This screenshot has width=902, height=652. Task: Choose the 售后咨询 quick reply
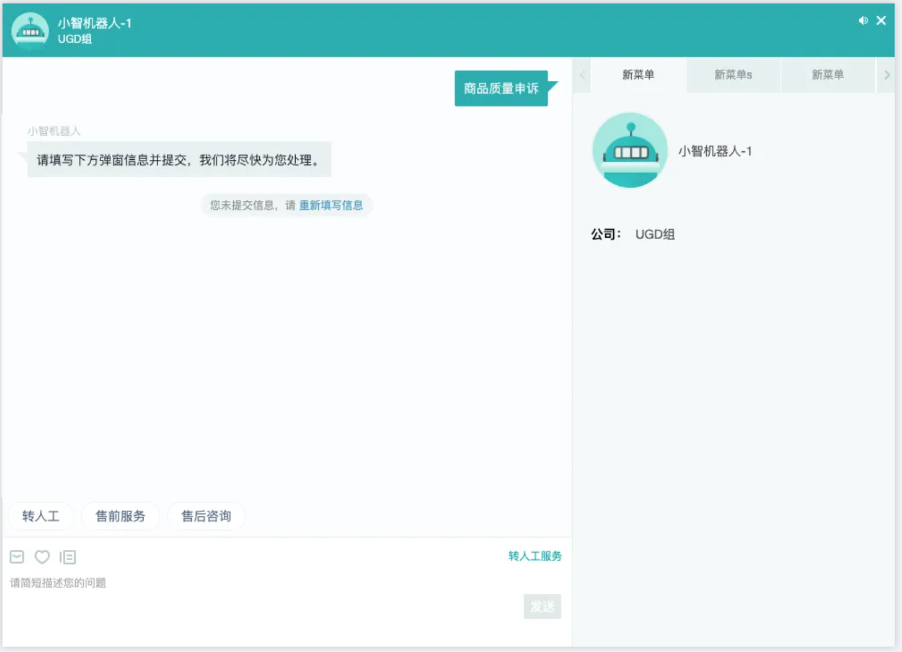pyautogui.click(x=206, y=516)
